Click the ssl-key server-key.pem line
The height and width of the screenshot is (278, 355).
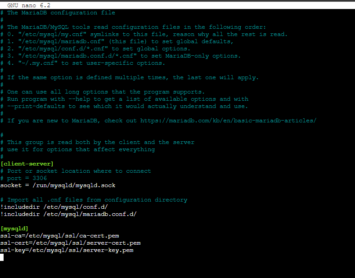point(67,250)
